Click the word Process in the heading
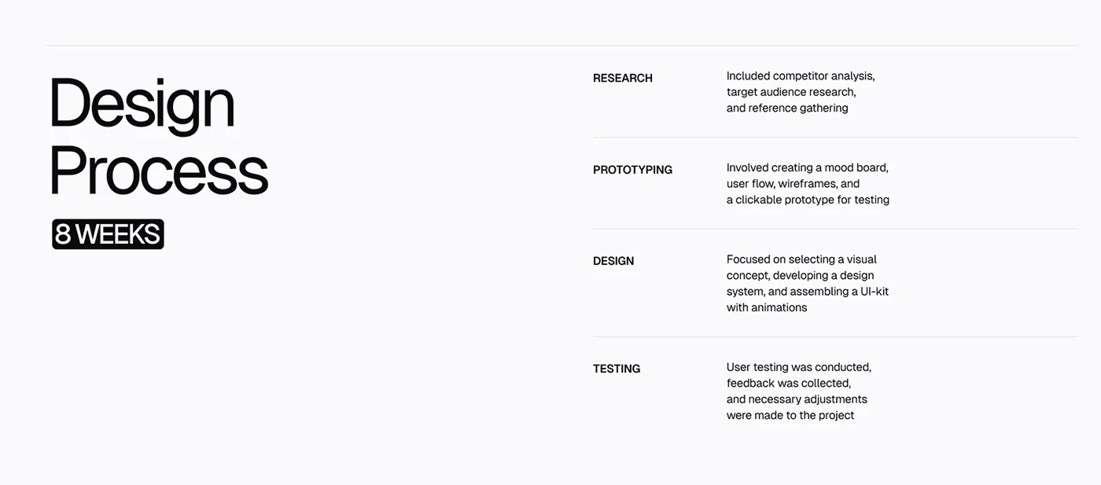The width and height of the screenshot is (1101, 485). (x=159, y=170)
